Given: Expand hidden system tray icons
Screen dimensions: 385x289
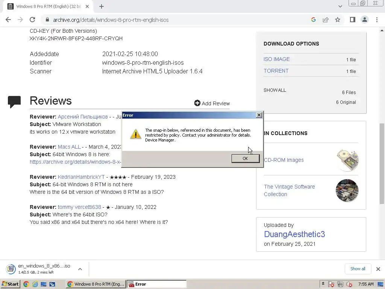Looking at the screenshot, I should point(323,284).
